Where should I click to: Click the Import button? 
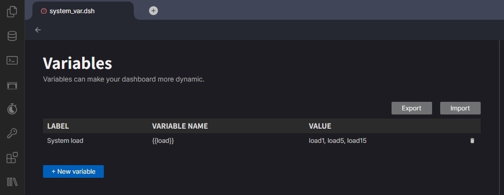pyautogui.click(x=460, y=108)
